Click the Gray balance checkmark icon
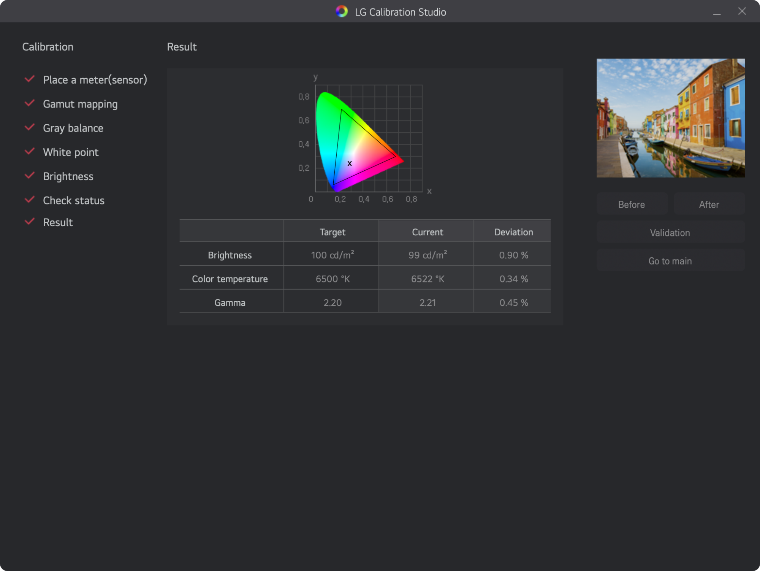760x571 pixels. (30, 127)
